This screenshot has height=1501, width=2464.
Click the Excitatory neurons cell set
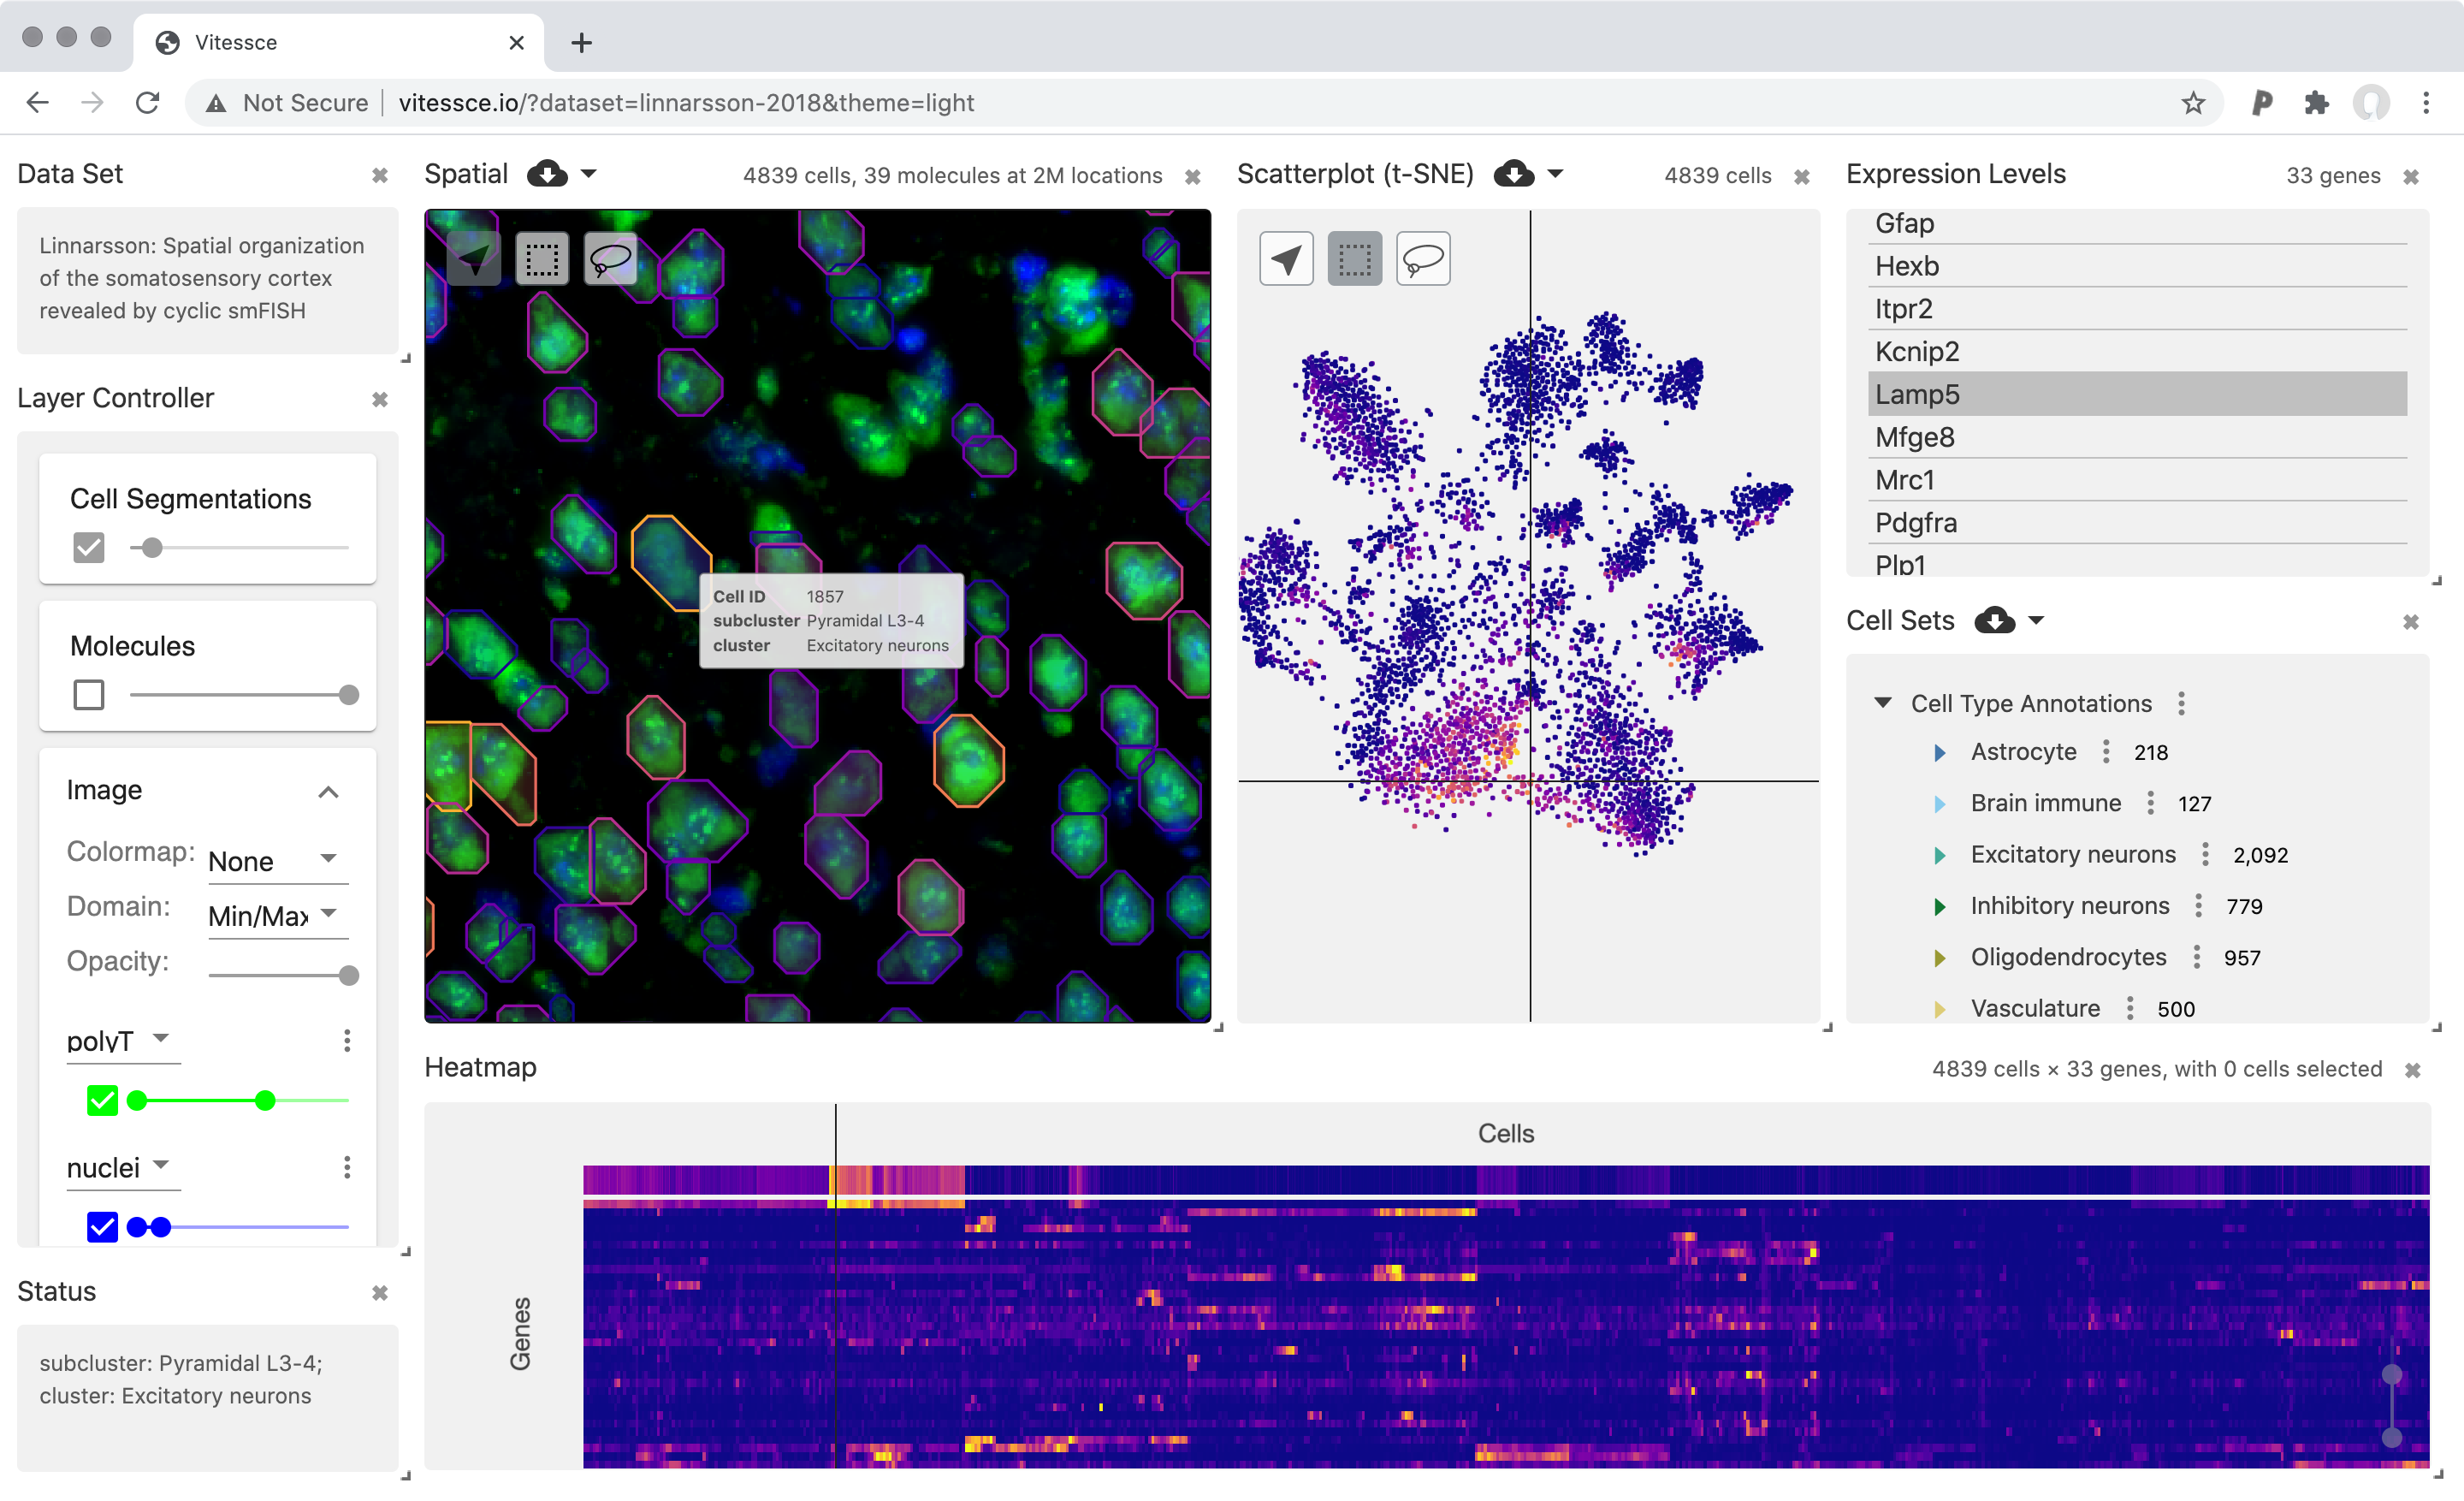(x=2072, y=854)
